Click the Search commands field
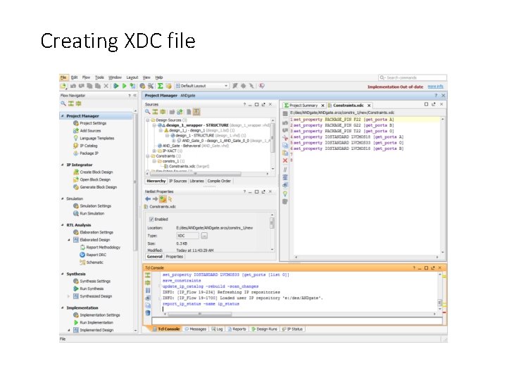Viewport: 507px width, 380px height. (x=413, y=77)
